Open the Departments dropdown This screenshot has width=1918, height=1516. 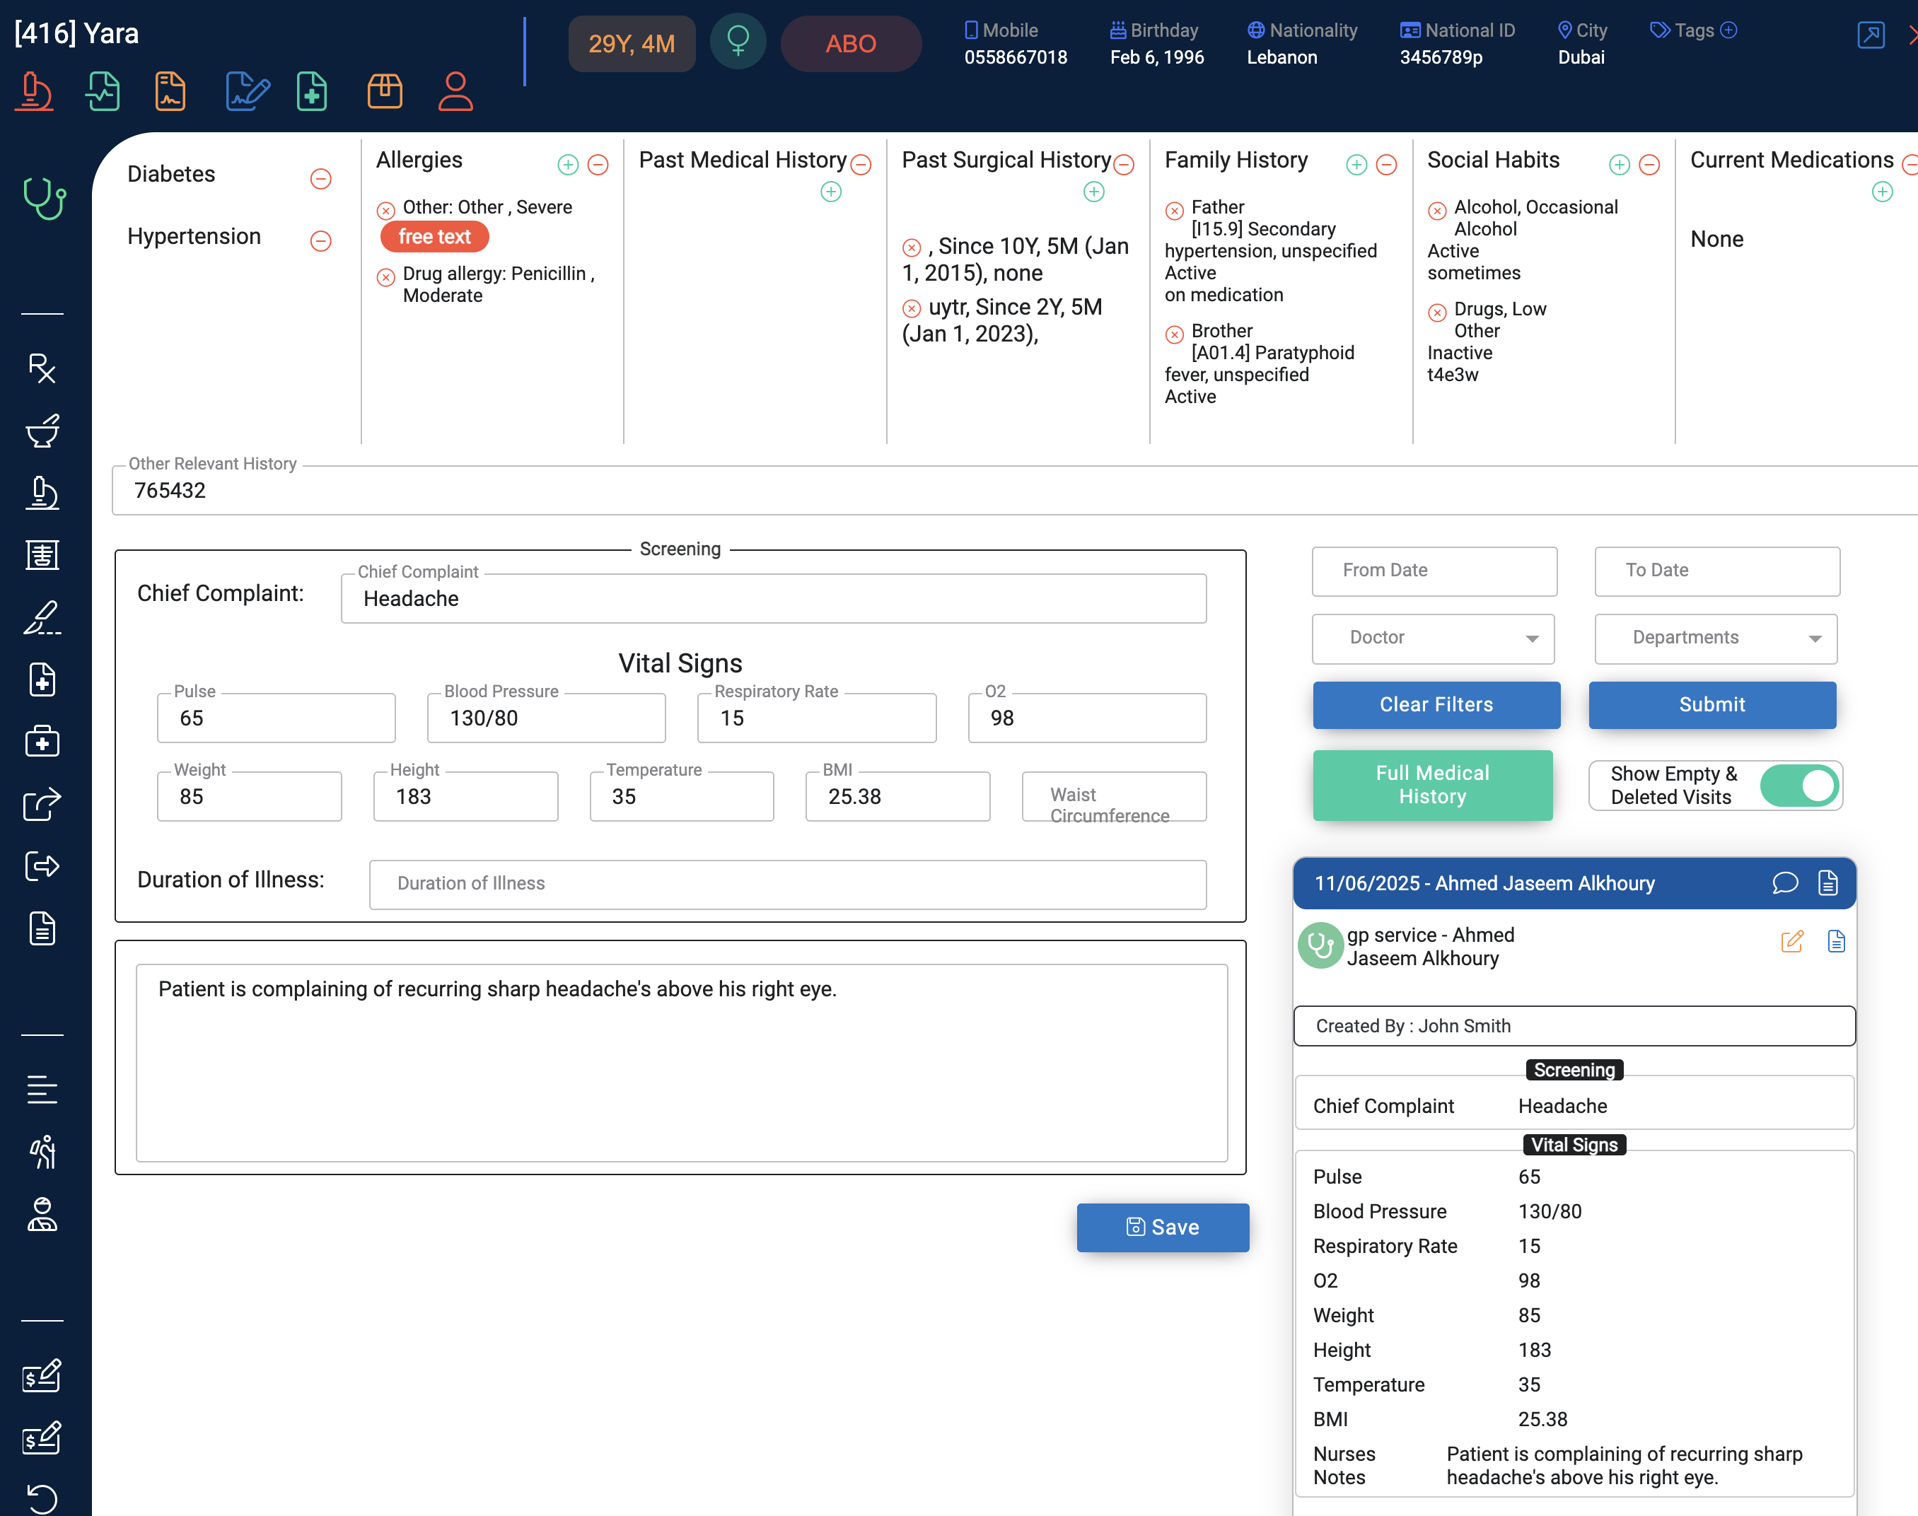[1715, 639]
